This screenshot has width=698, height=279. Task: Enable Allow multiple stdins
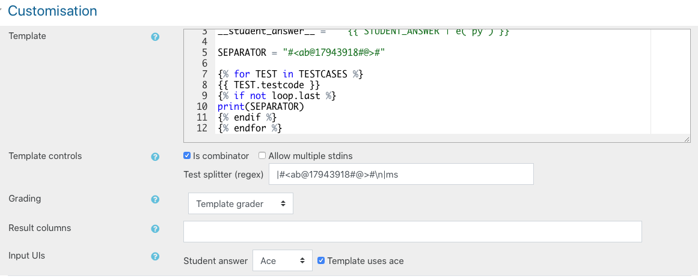(x=262, y=156)
